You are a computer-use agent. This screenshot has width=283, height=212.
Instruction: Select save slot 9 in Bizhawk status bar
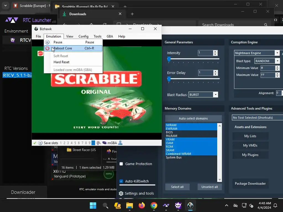point(90,143)
